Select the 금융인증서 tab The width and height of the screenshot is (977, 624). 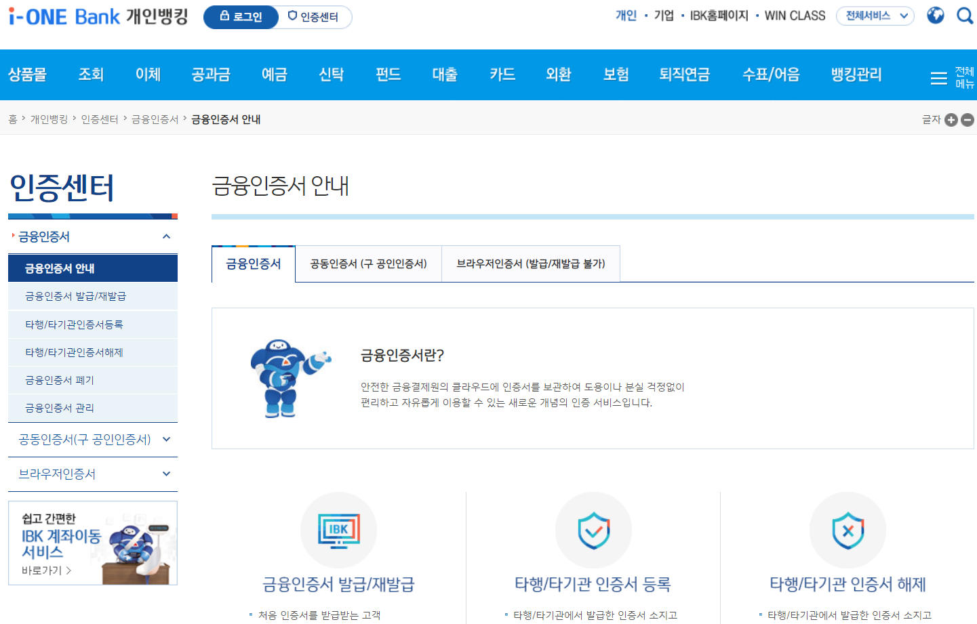click(x=254, y=264)
